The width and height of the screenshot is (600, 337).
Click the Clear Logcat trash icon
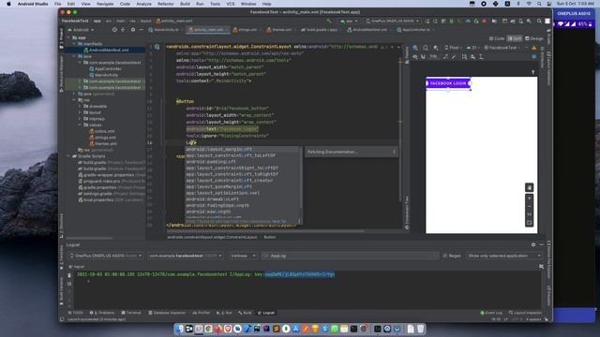[69, 275]
